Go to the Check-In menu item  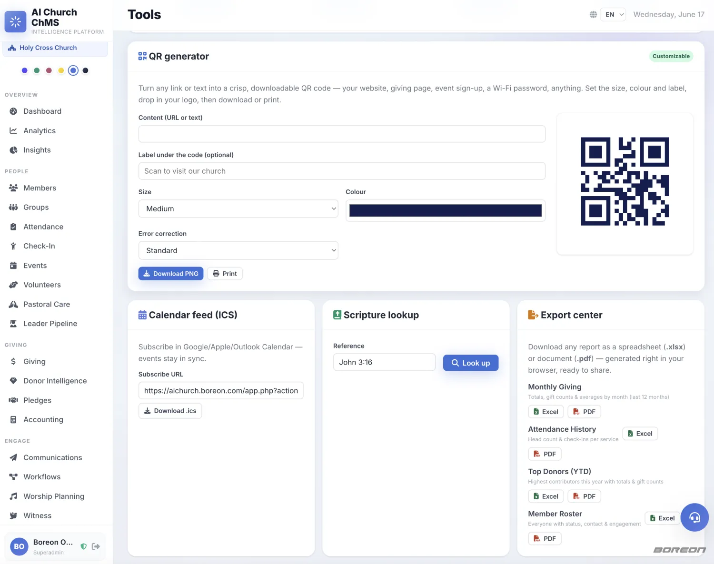coord(39,246)
